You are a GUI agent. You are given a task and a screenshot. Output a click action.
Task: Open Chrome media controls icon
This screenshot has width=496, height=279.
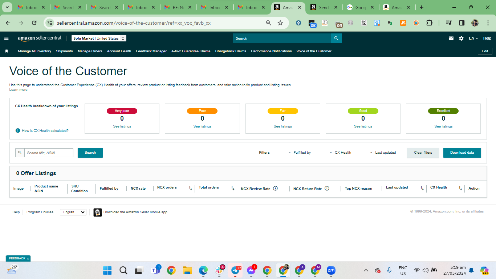click(449, 23)
